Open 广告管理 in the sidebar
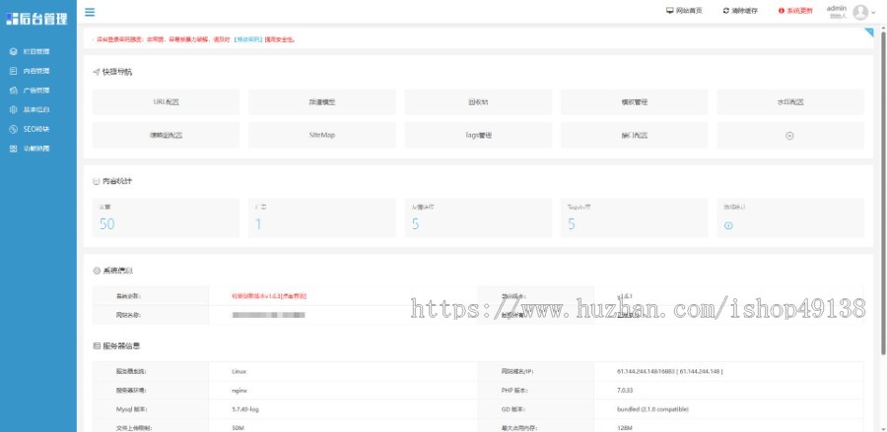 37,91
